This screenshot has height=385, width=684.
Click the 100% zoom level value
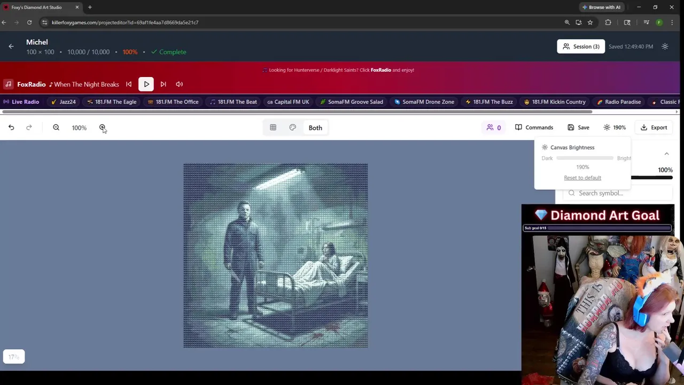point(79,128)
